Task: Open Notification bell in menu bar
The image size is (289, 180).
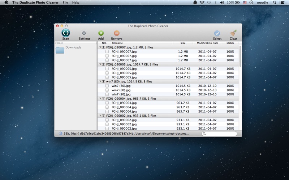Action: coord(195,3)
